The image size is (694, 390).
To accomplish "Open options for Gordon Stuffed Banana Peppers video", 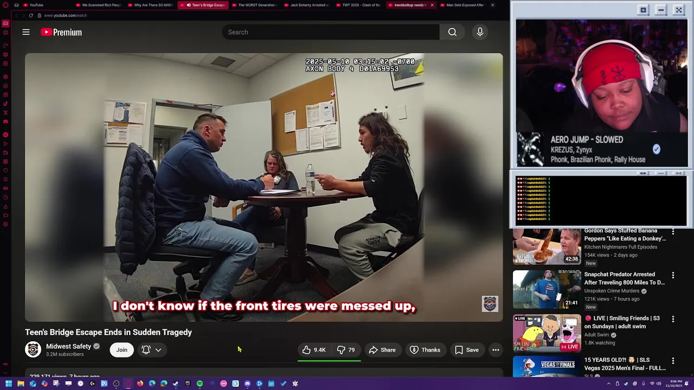I will tap(673, 232).
